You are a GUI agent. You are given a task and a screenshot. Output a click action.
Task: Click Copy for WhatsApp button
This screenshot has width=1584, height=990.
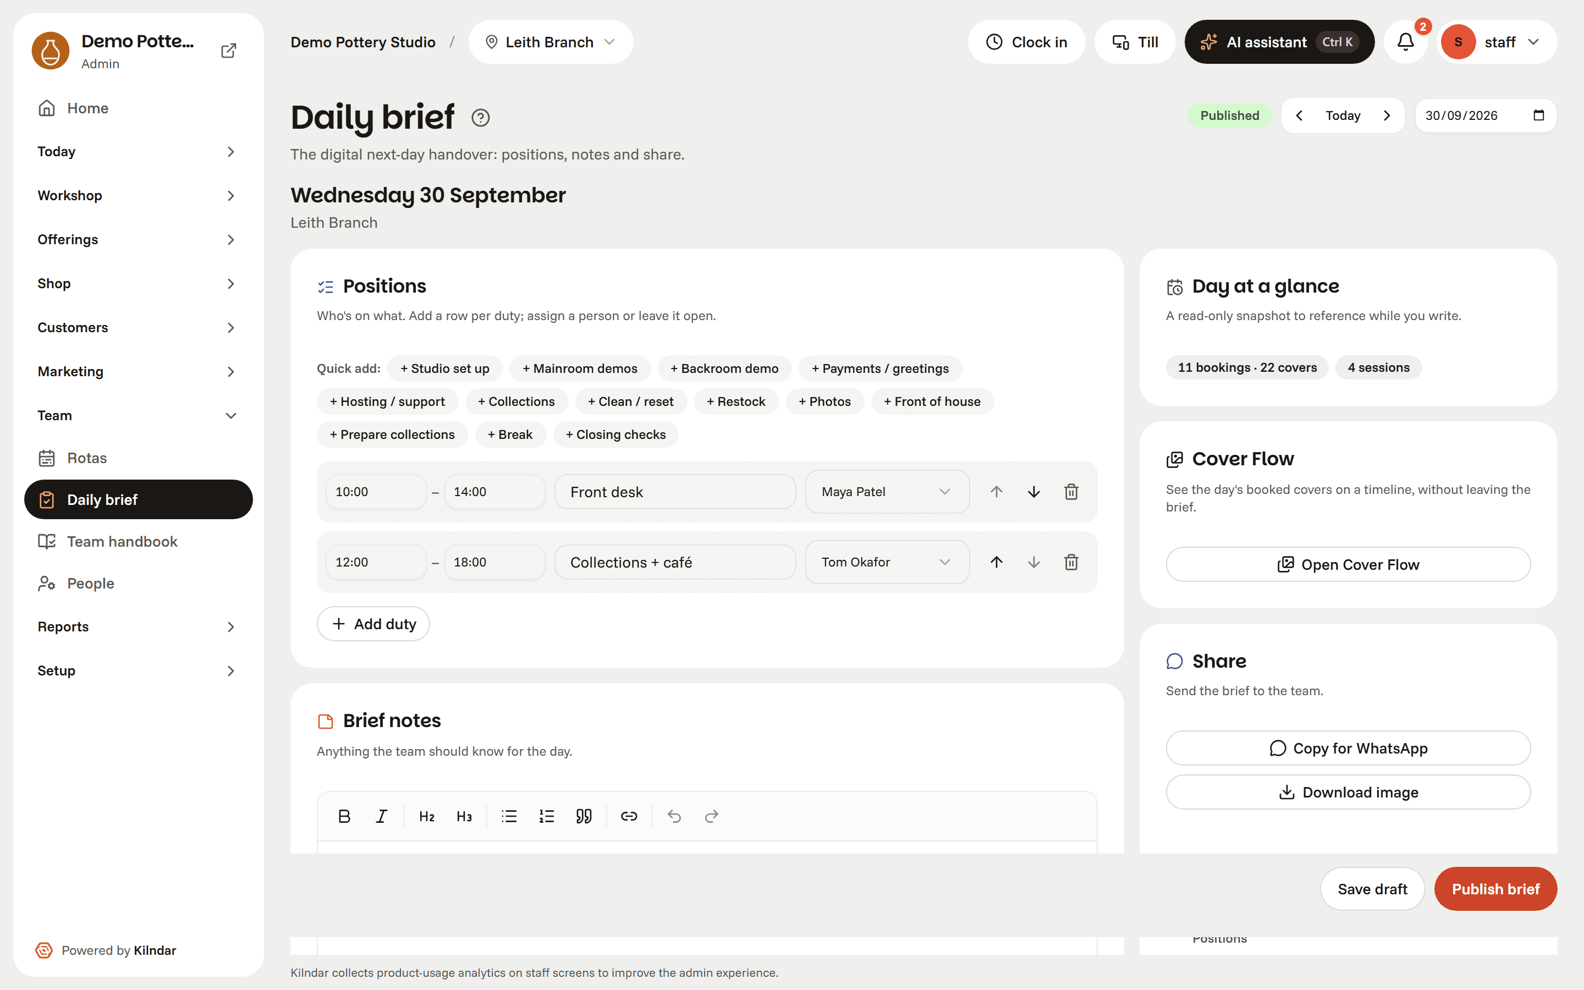click(1347, 748)
